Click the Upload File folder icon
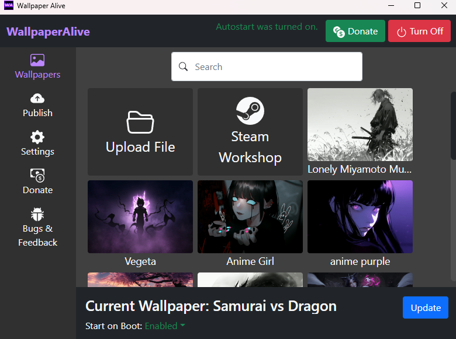Screen dimensions: 456x339 (140, 122)
